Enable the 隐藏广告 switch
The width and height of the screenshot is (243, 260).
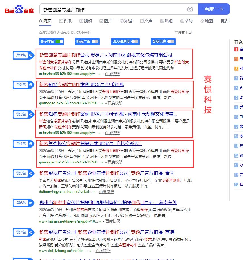coord(95,41)
